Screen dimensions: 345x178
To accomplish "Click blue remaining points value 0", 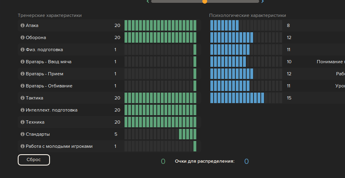I will tap(246, 161).
